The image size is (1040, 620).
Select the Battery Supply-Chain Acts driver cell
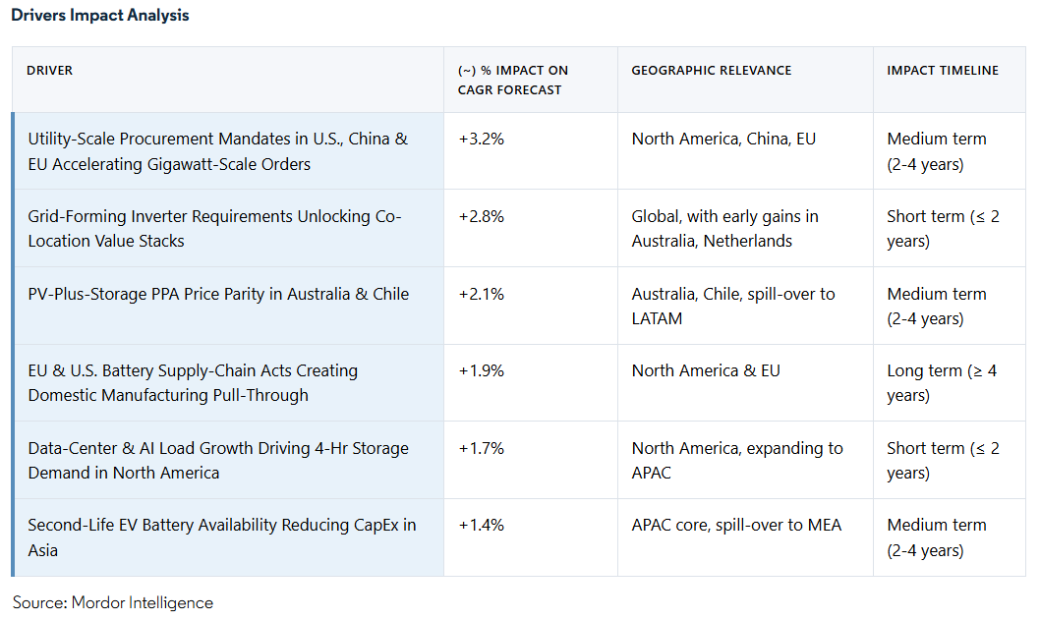coord(193,382)
